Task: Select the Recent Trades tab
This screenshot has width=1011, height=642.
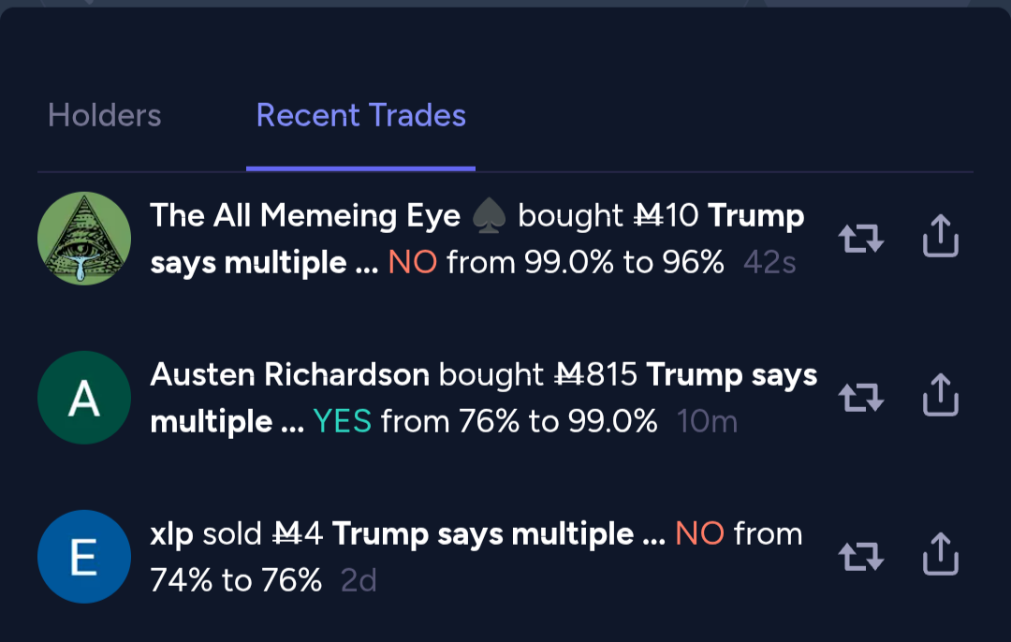Action: click(361, 115)
